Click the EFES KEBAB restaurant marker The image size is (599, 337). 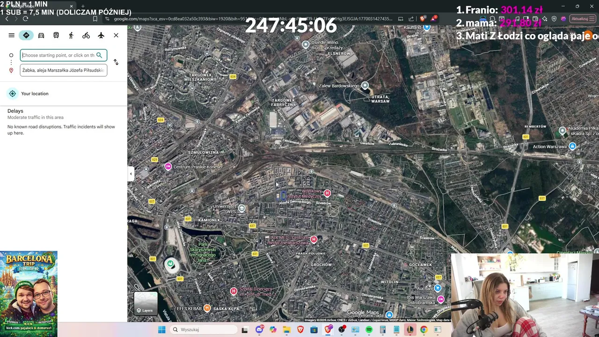coord(207,308)
